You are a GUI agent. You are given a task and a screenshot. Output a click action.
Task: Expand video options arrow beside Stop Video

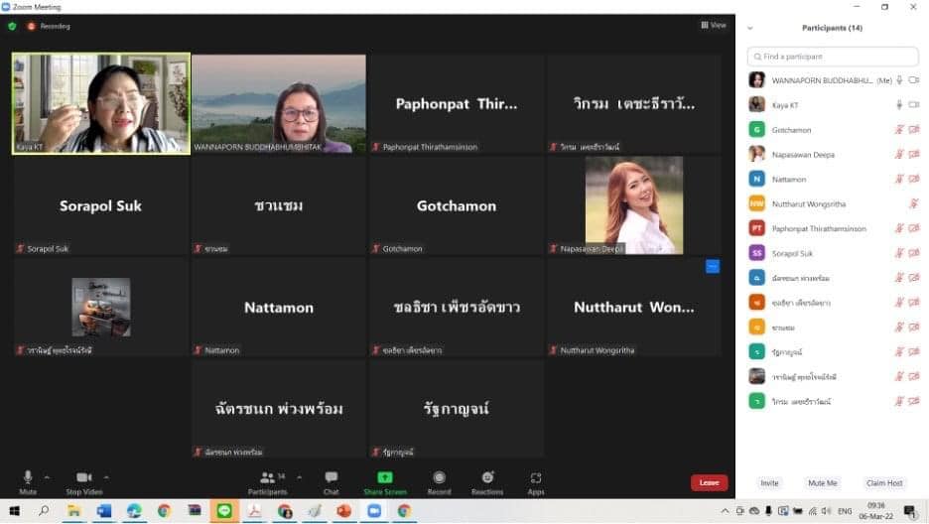pos(106,477)
